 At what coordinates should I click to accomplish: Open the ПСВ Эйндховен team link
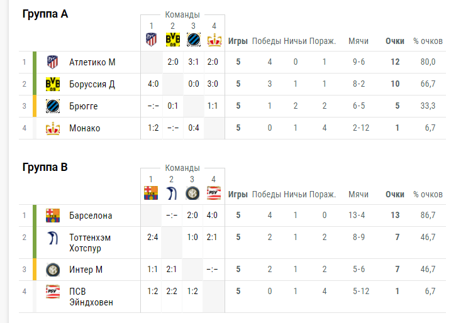click(x=91, y=297)
